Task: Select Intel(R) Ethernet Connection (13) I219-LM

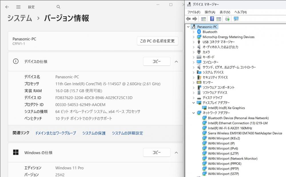Action: click(x=238, y=123)
